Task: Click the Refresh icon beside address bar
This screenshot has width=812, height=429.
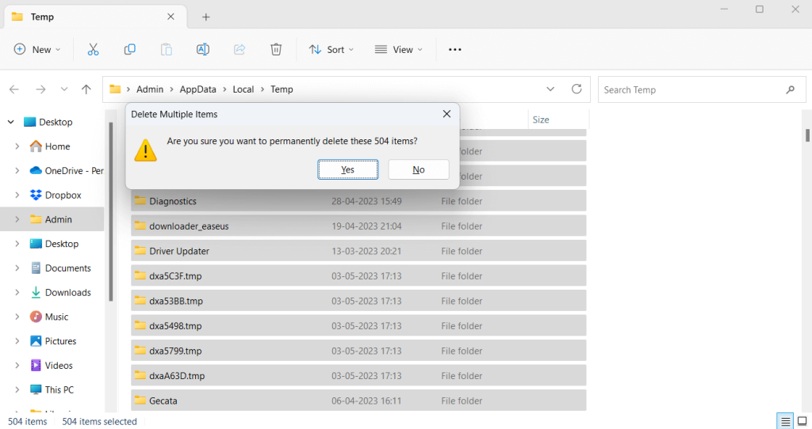Action: tap(576, 89)
